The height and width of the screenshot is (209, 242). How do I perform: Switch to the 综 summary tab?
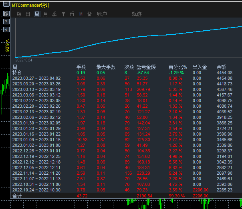pos(19,14)
